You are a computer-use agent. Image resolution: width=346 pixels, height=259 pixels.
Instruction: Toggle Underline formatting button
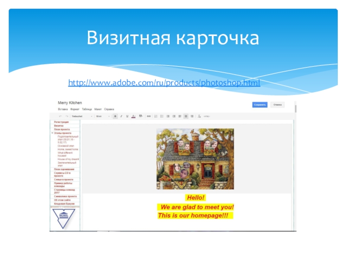tap(127, 116)
